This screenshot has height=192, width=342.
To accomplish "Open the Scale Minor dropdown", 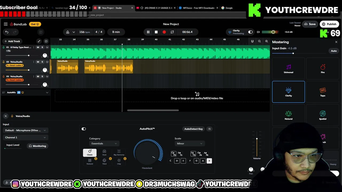I will (189, 143).
